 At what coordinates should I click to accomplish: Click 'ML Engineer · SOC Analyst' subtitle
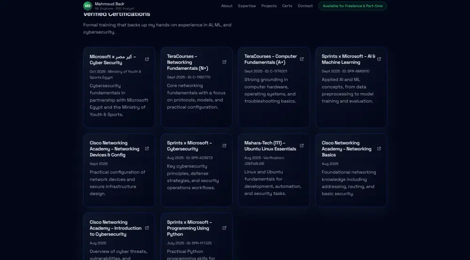[114, 8]
